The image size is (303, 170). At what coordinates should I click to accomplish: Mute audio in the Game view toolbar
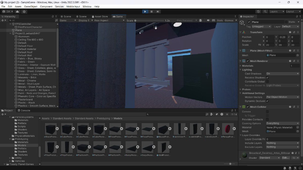(x=209, y=20)
